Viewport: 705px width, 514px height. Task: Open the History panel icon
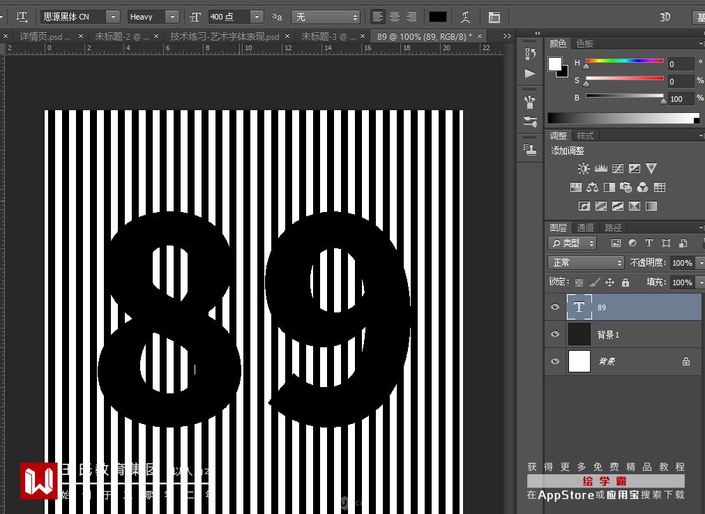(x=530, y=54)
